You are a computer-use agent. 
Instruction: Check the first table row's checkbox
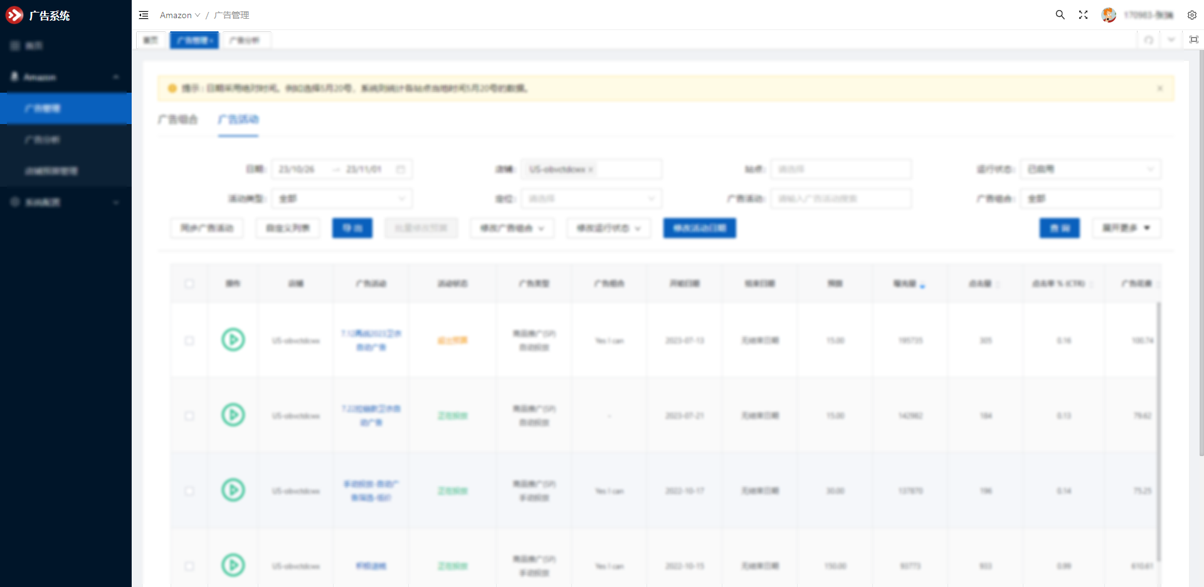(x=189, y=341)
